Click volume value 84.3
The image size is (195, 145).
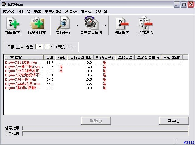pyautogui.click(x=50, y=79)
